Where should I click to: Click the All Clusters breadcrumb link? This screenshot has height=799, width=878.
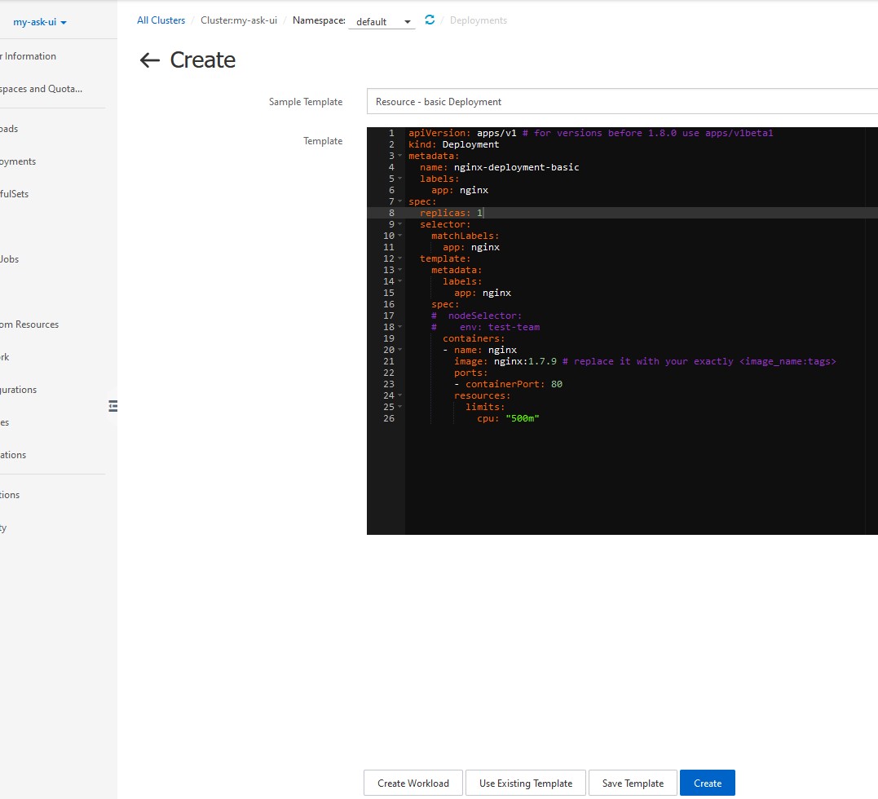pos(161,20)
